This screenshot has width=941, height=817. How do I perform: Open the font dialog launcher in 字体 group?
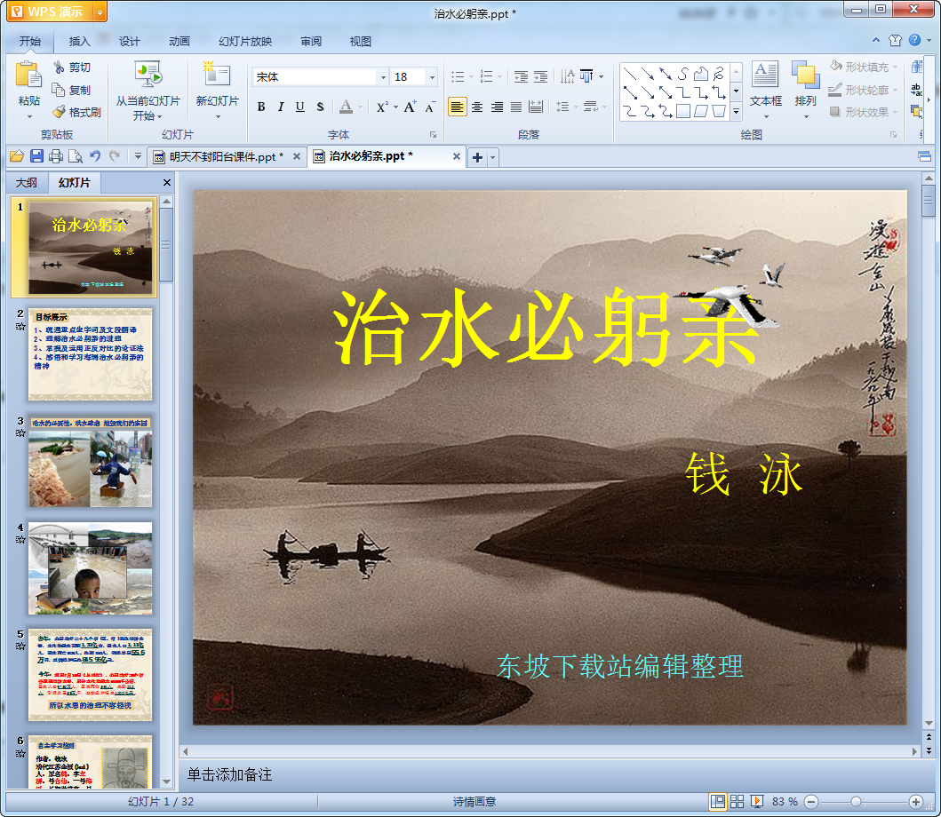(x=433, y=135)
